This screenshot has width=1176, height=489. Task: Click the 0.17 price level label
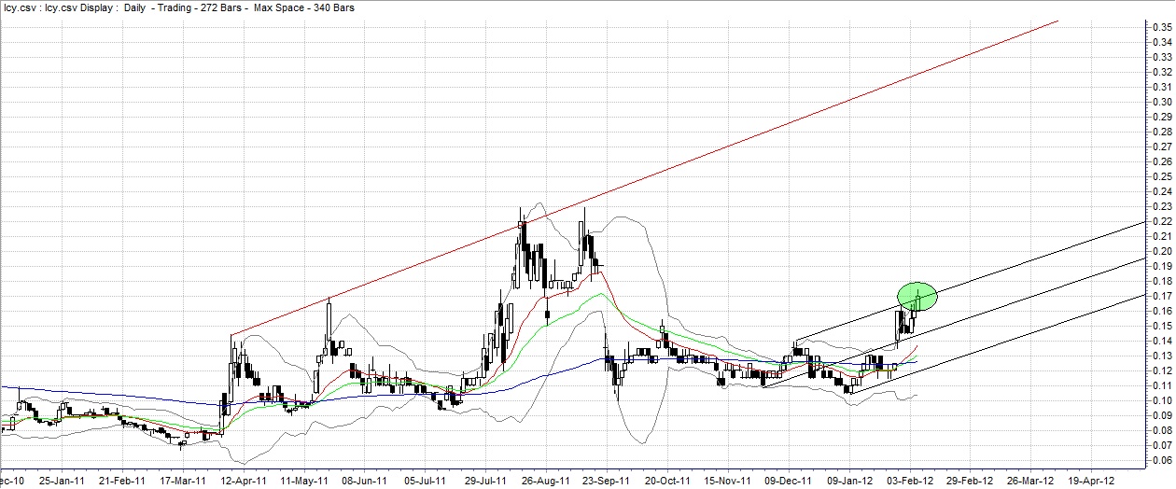click(x=1161, y=296)
